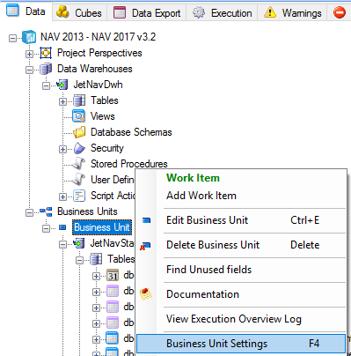Click the Execution gear icon
Viewport: 351px width, 356px height.
(199, 12)
